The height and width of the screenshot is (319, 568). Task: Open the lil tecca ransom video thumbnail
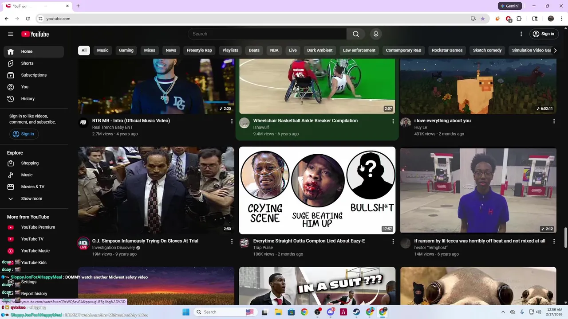point(478,190)
